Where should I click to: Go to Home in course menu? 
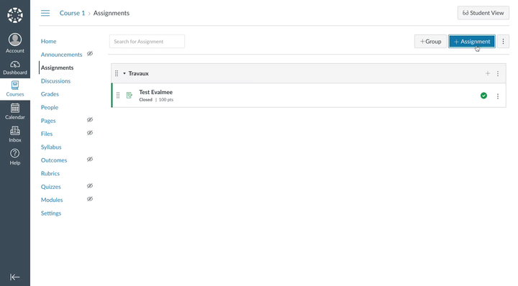coord(49,41)
